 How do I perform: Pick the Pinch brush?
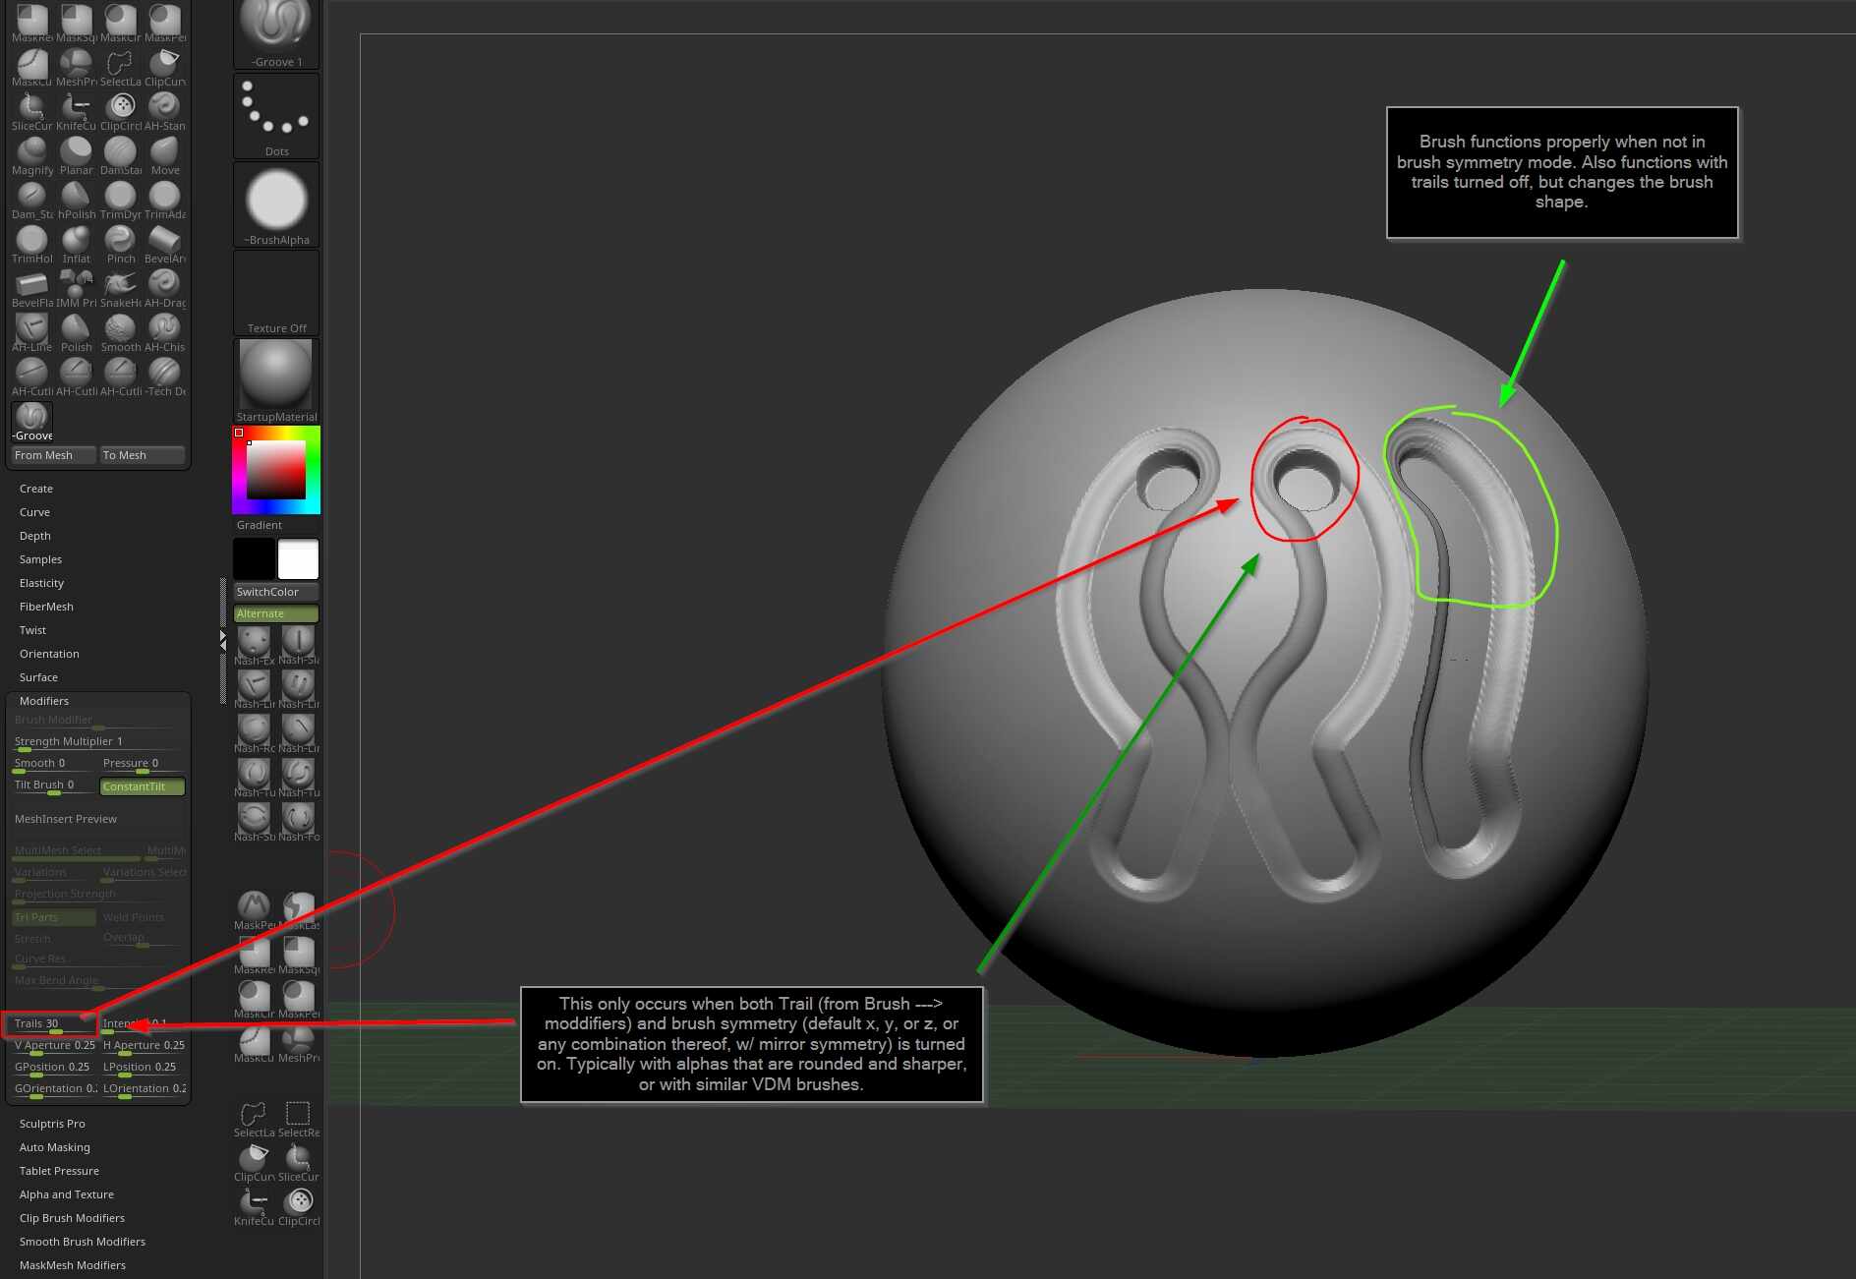[x=120, y=244]
